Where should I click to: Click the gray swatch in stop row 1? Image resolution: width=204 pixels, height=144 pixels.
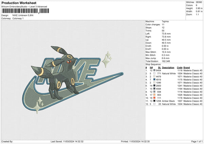154,70
